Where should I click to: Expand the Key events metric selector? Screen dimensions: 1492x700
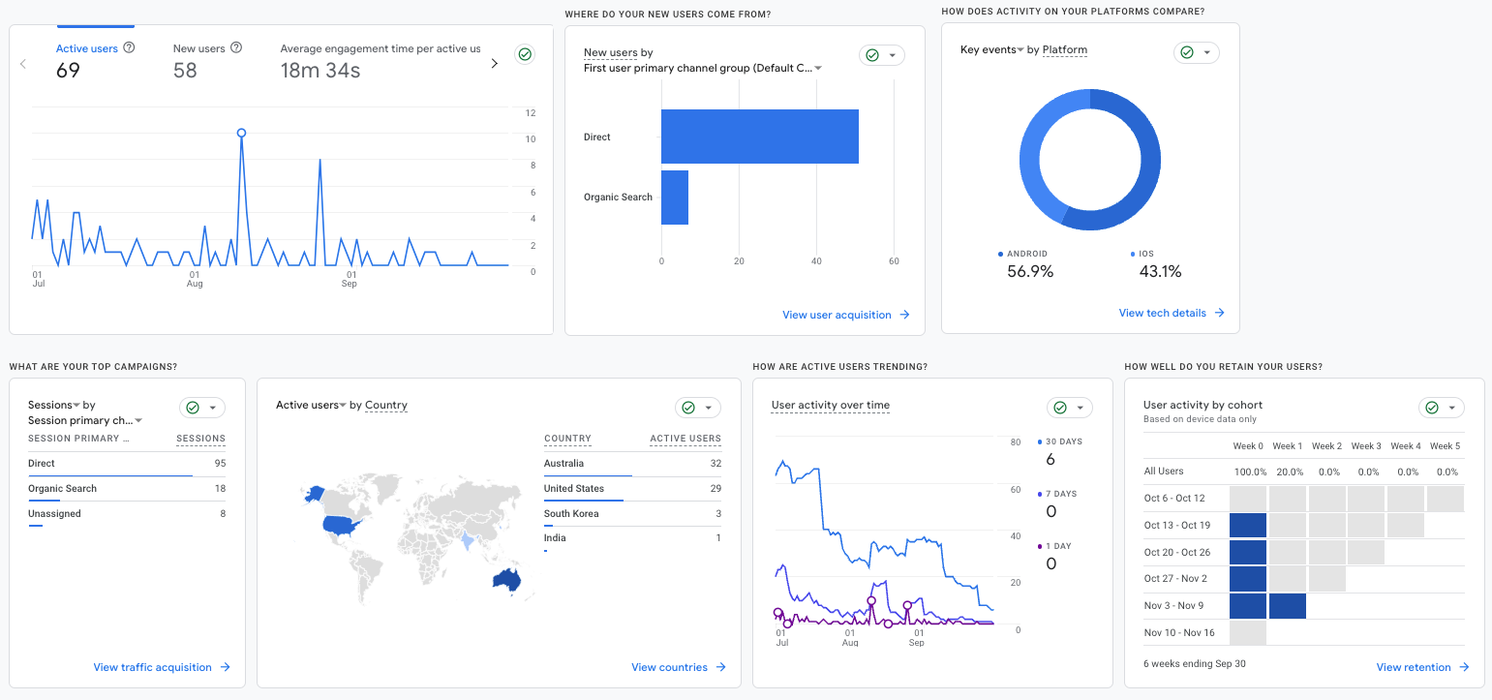point(1020,50)
